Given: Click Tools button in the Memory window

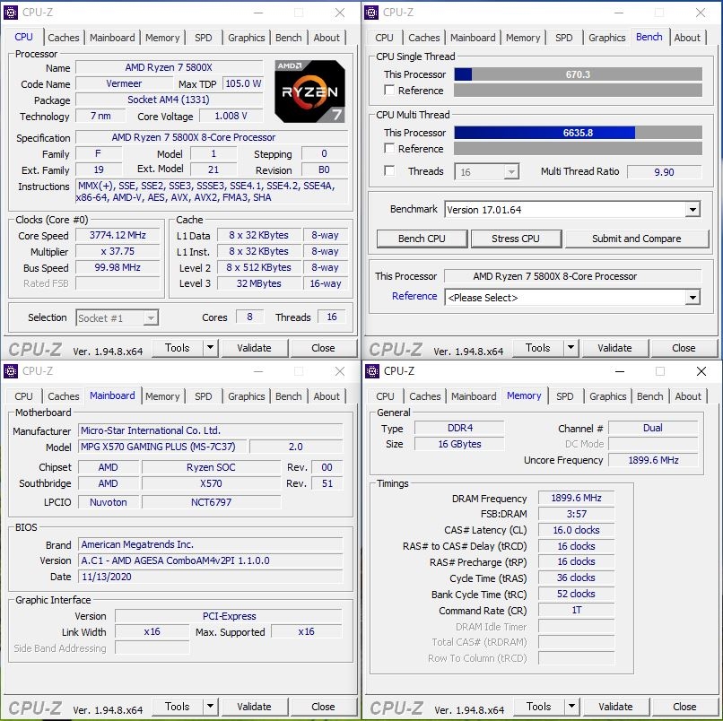Looking at the screenshot, I should coord(538,707).
